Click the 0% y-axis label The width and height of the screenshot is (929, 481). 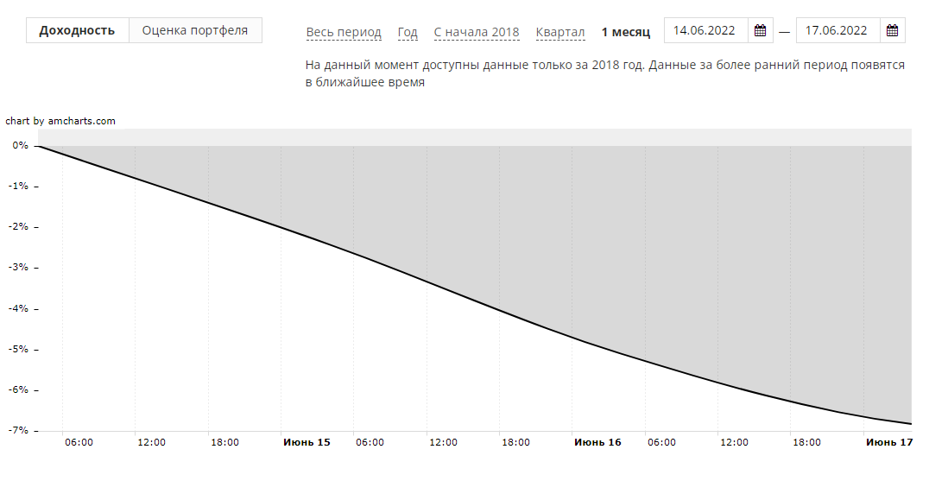coord(20,146)
